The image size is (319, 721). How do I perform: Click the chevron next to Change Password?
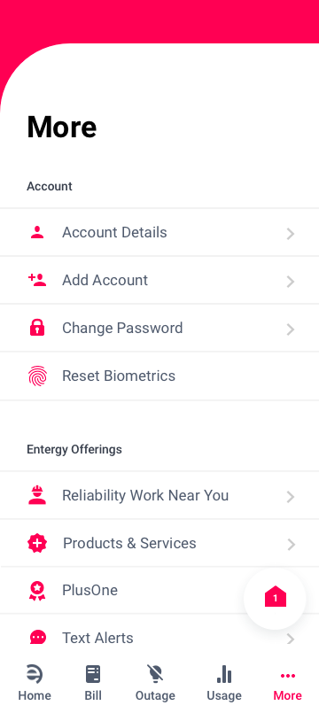coord(291,329)
